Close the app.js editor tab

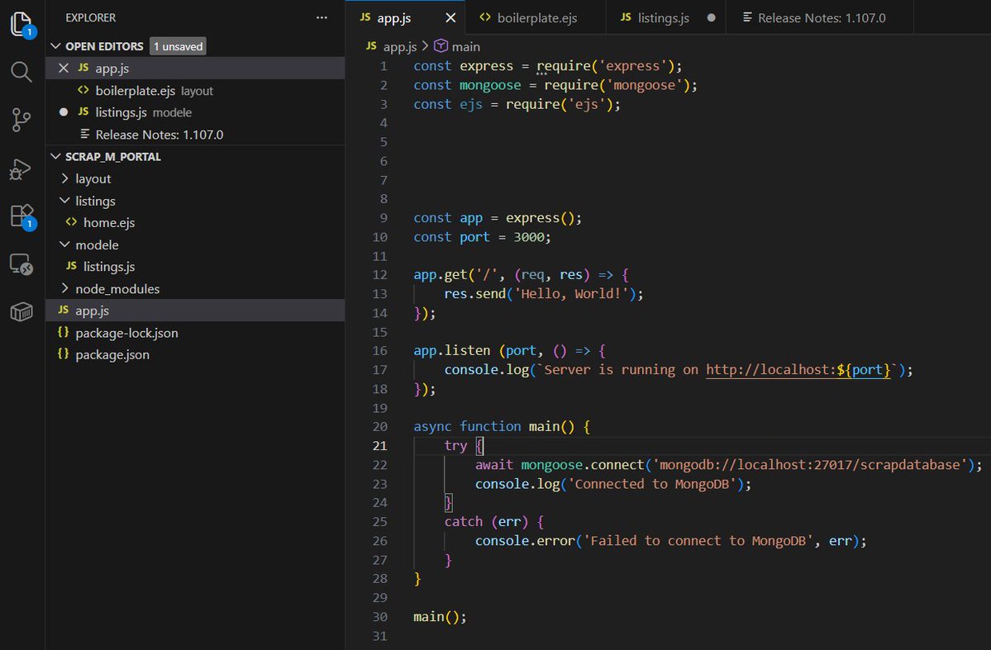pyautogui.click(x=450, y=17)
